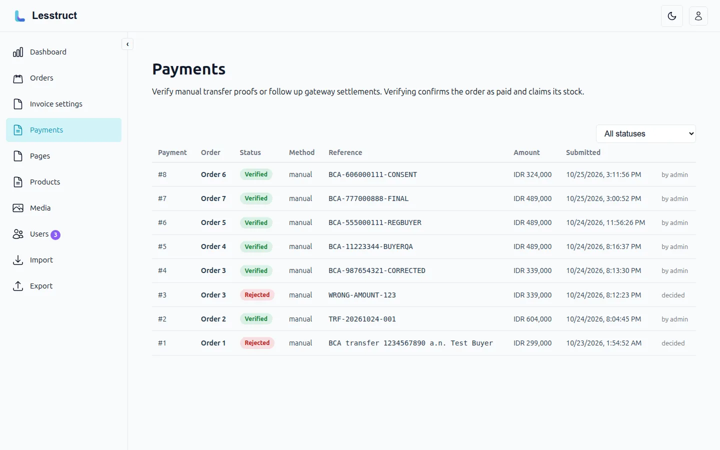Click the Orders calendar icon
The image size is (720, 450).
(18, 78)
